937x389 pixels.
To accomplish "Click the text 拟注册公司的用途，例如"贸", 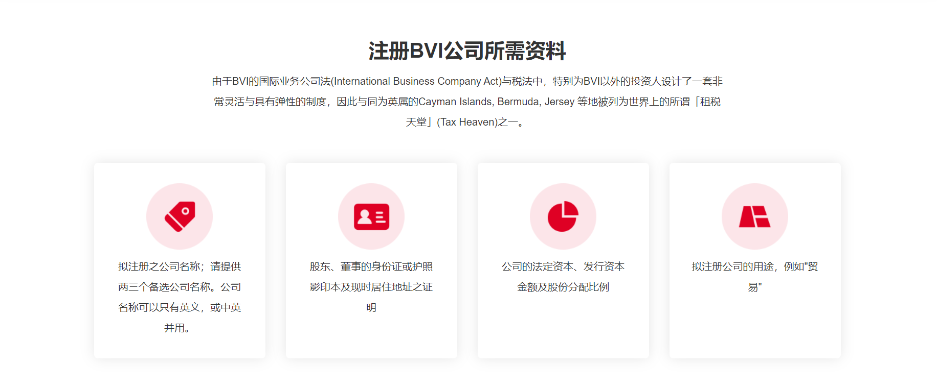I will point(754,266).
